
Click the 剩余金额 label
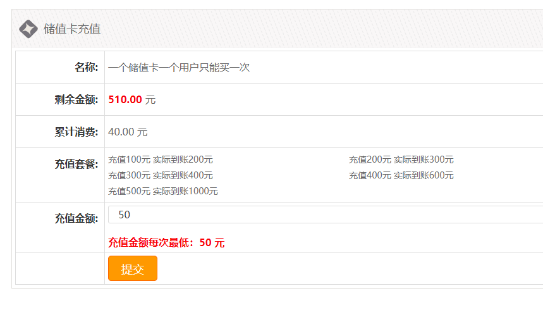(76, 99)
